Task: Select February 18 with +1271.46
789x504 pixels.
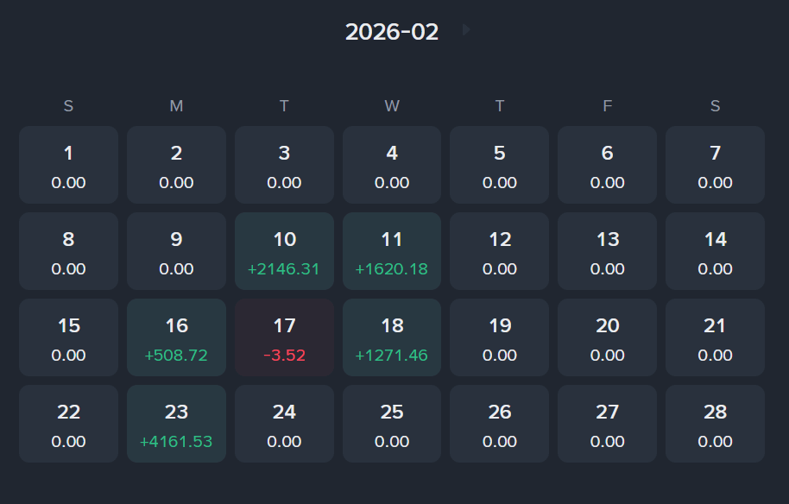Action: tap(392, 337)
